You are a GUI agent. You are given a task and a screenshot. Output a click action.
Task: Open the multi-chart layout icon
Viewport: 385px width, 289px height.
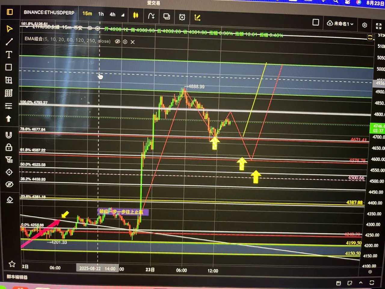(166, 16)
